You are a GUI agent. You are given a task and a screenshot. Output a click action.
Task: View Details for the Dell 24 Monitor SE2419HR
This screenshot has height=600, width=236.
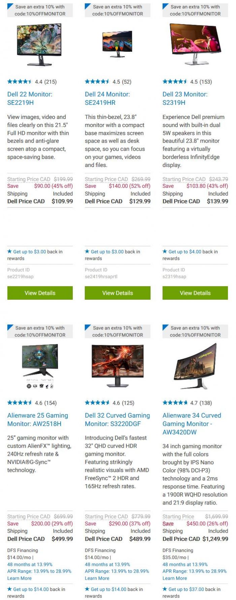[118, 293]
